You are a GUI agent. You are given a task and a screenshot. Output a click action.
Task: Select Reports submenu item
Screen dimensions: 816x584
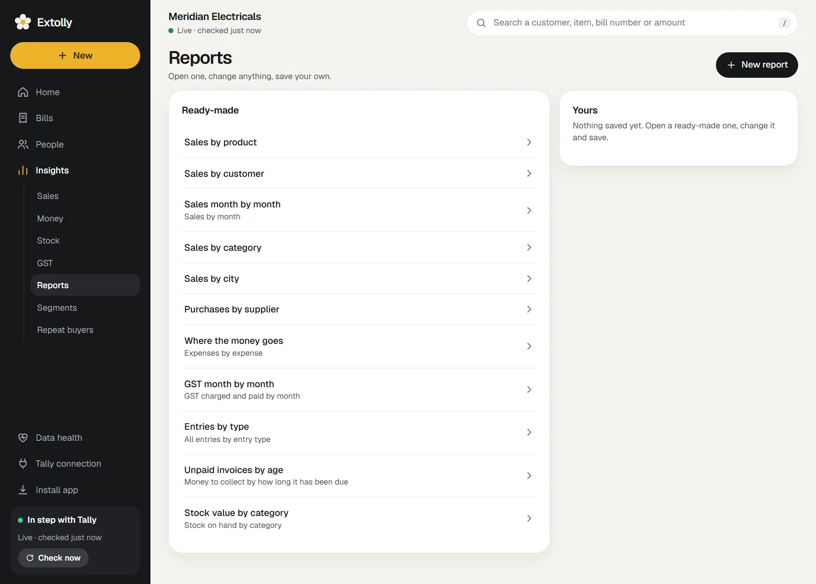[85, 285]
